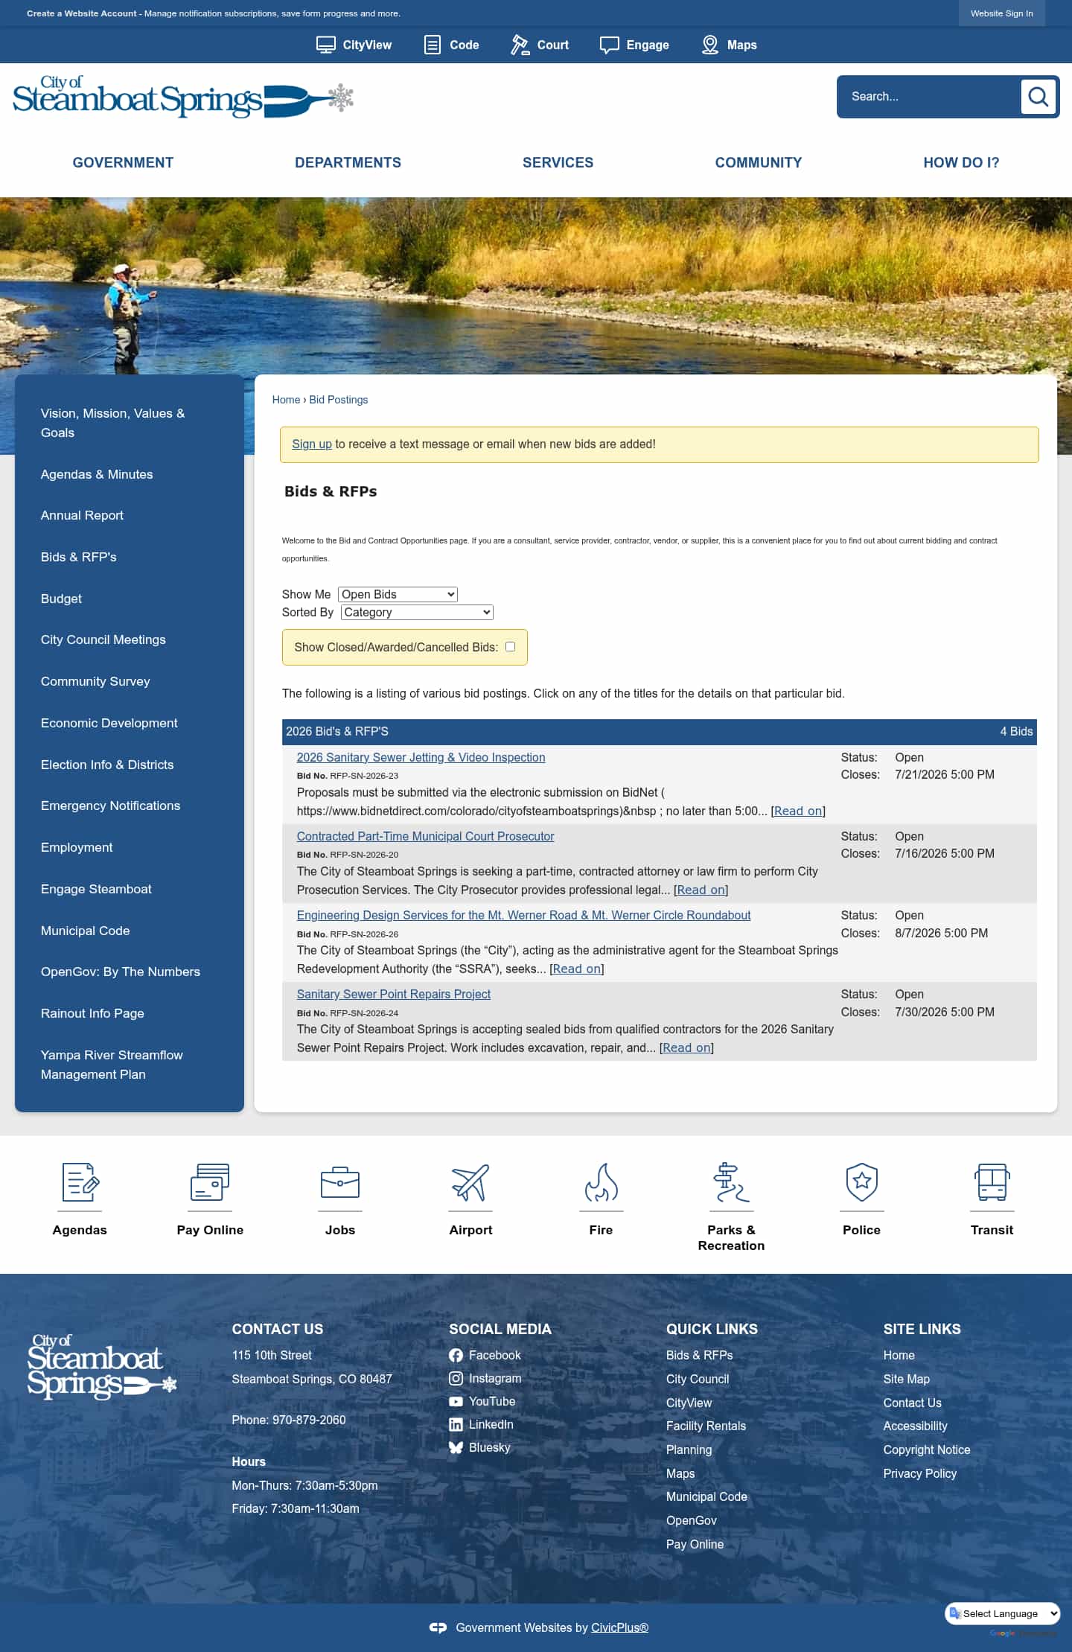Open the Pay Online card icon
The width and height of the screenshot is (1072, 1652).
click(210, 1182)
